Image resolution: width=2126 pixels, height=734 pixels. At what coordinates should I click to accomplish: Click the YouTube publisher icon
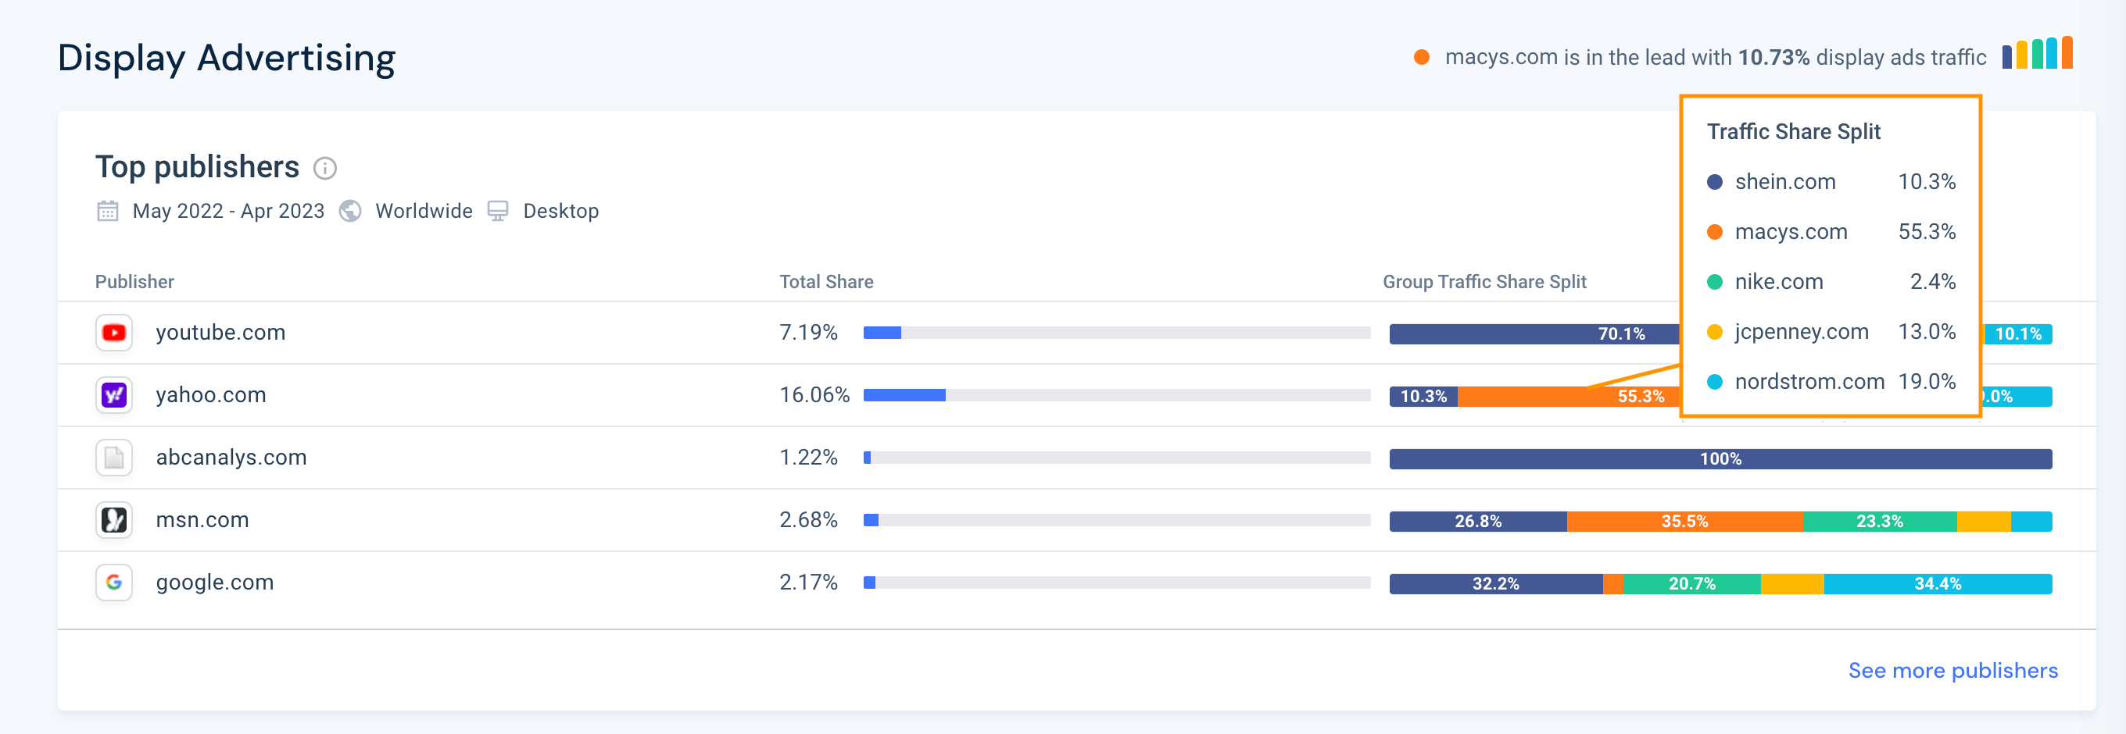(113, 333)
